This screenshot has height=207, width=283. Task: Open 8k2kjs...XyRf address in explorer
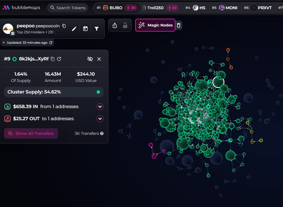point(59,59)
